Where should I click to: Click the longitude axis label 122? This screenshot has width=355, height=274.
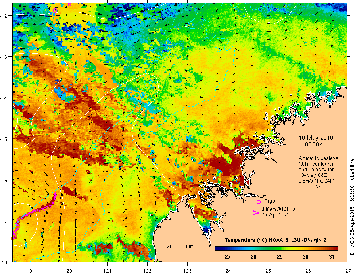click(x=147, y=271)
